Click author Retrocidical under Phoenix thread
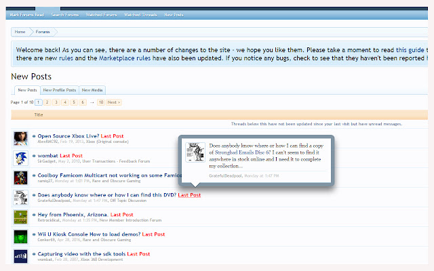Viewport: 434px width, 271px height. pos(49,220)
